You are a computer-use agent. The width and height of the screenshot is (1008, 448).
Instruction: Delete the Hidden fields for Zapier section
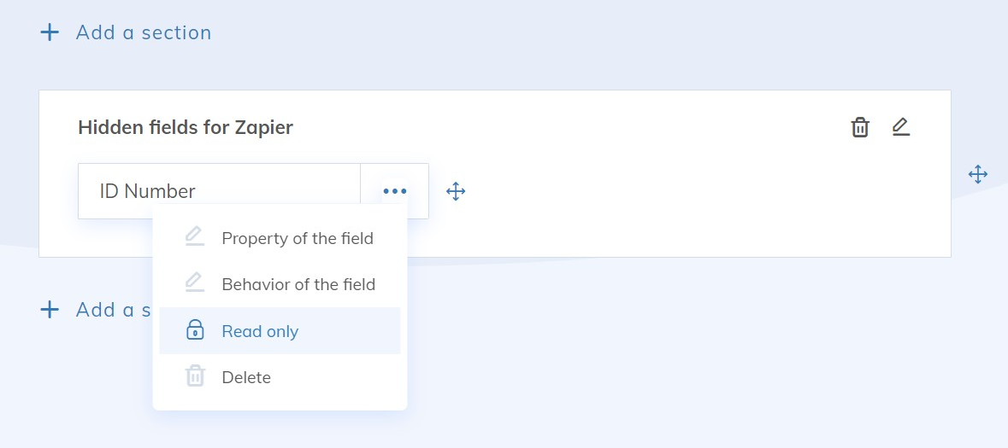pyautogui.click(x=860, y=128)
